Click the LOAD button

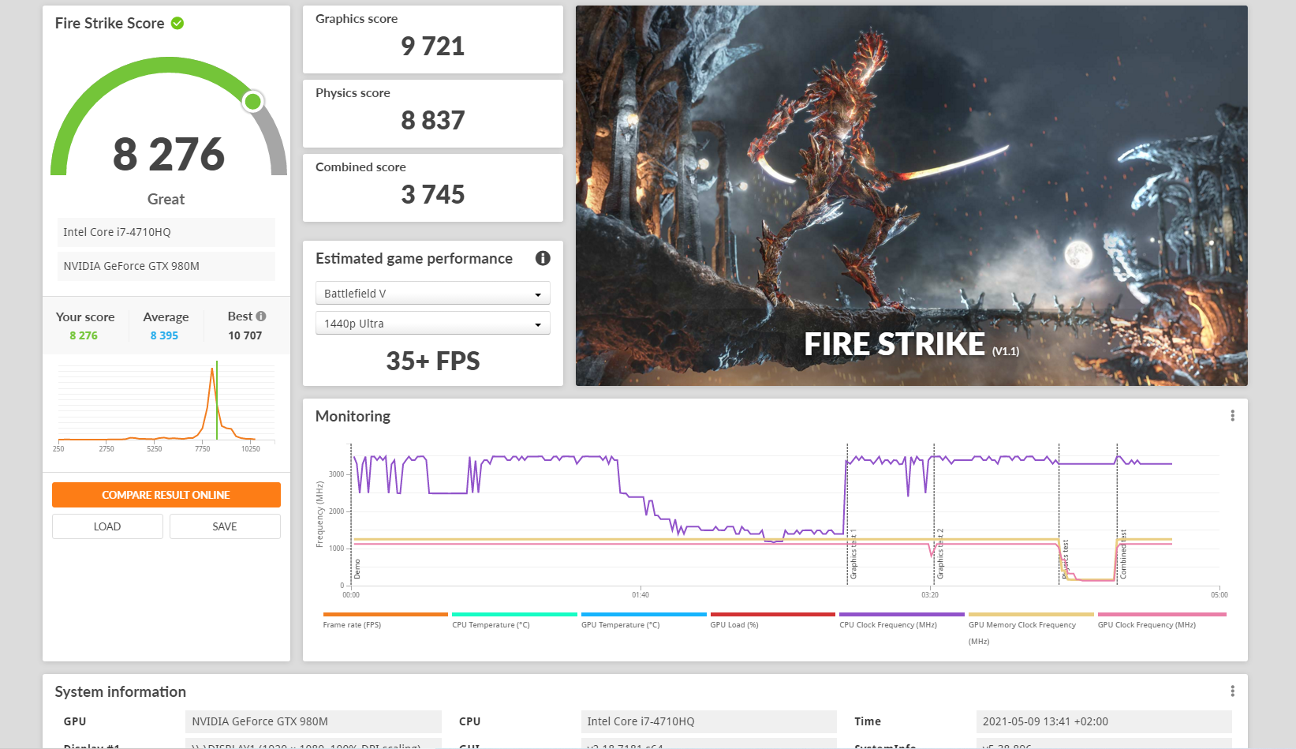point(107,526)
